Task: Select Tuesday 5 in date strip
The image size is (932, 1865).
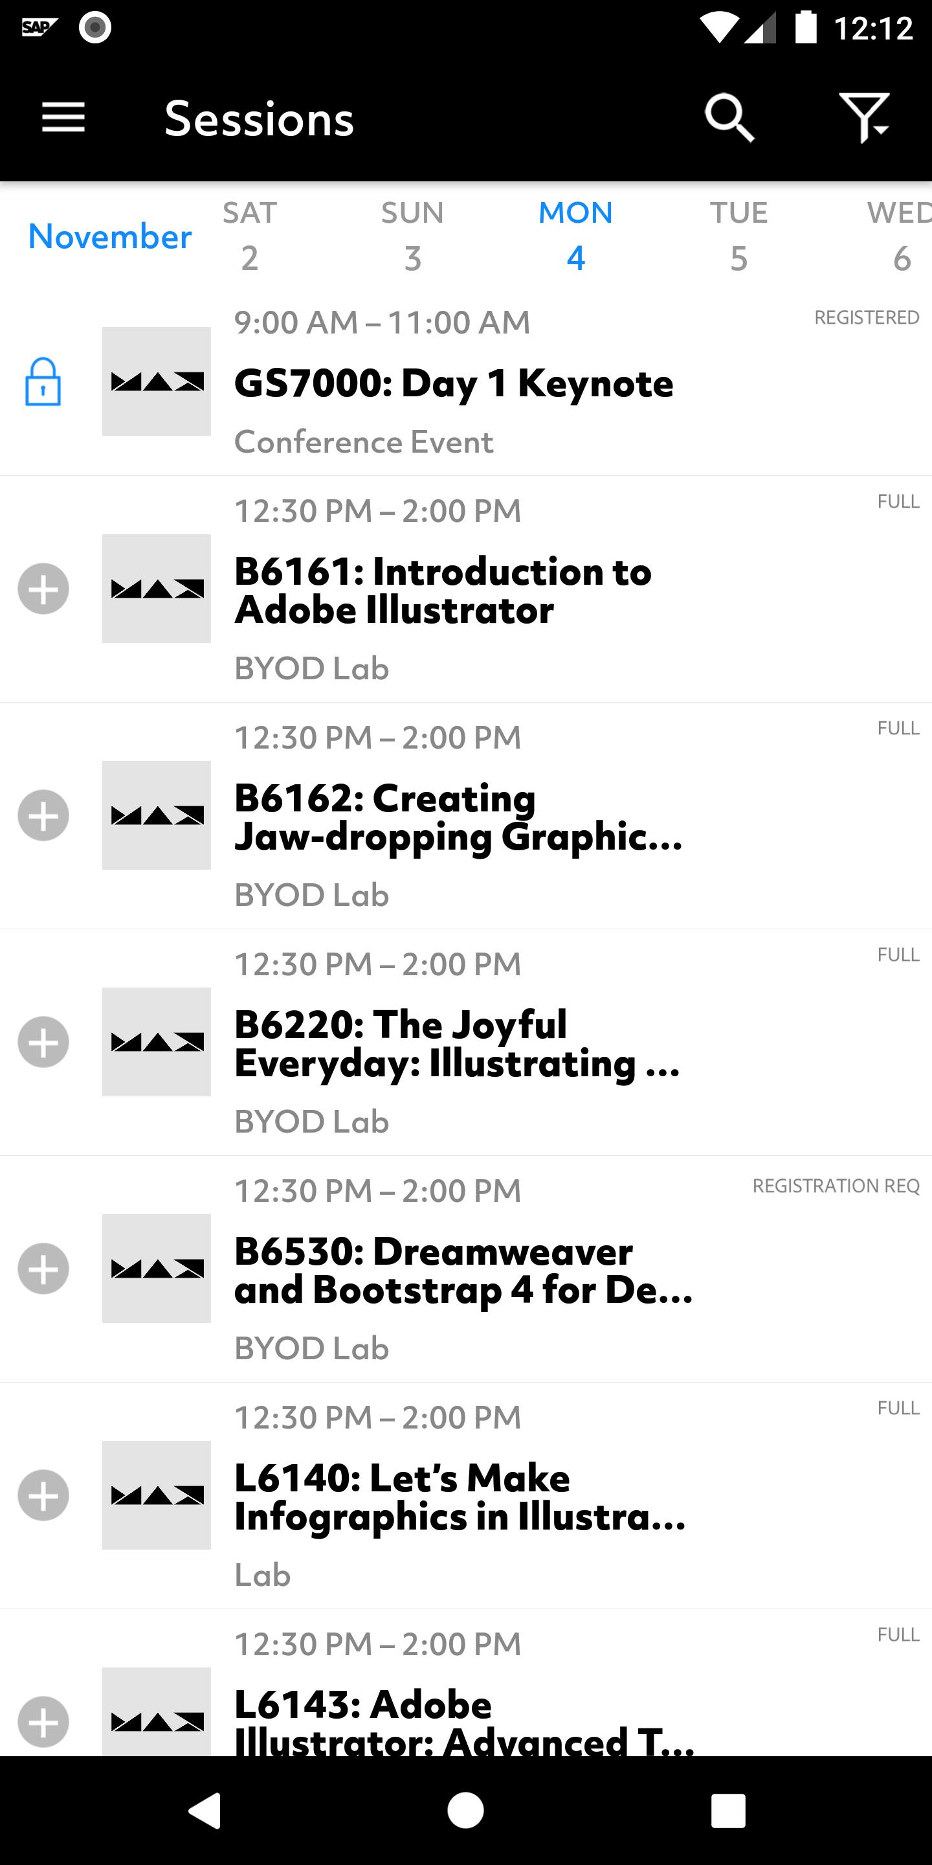Action: tap(738, 236)
